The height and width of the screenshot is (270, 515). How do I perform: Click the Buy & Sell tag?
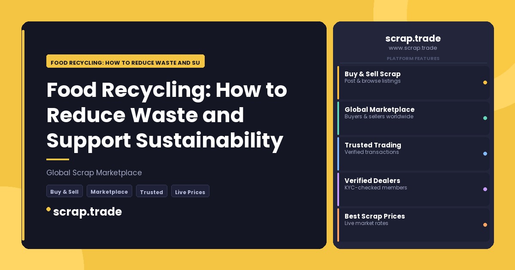pos(64,191)
